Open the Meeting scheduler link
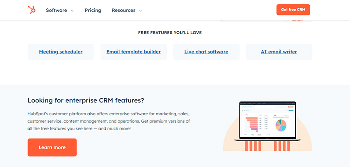 click(61, 52)
